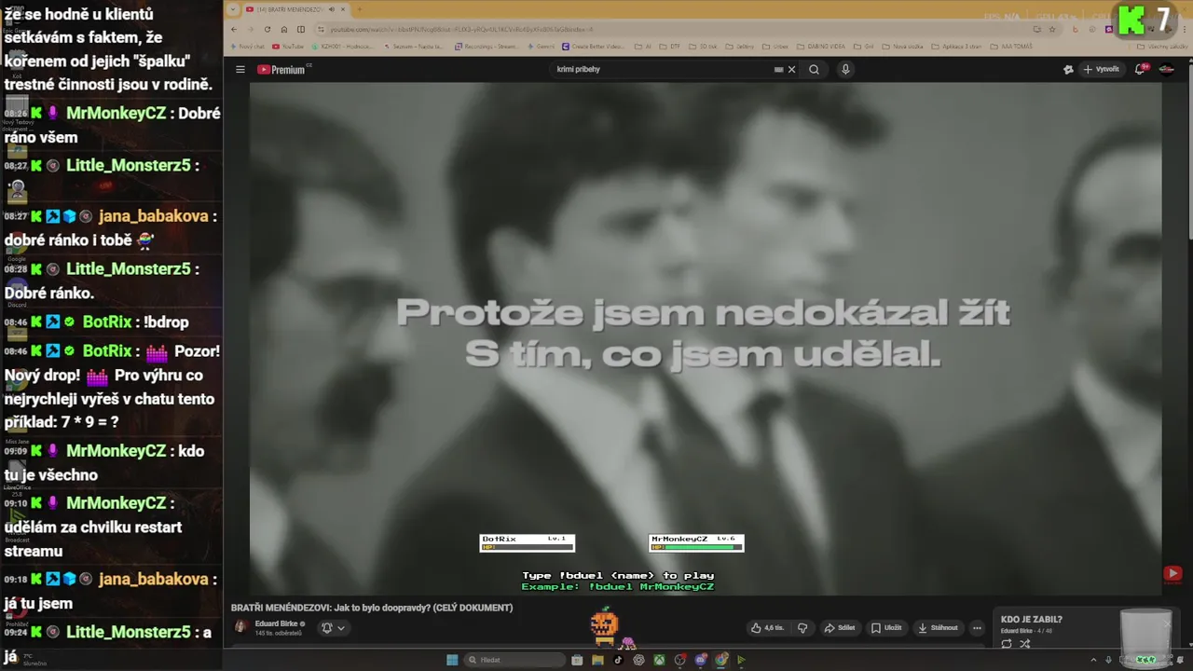Clear the search text with the X
Viewport: 1193px width, 671px height.
point(792,69)
